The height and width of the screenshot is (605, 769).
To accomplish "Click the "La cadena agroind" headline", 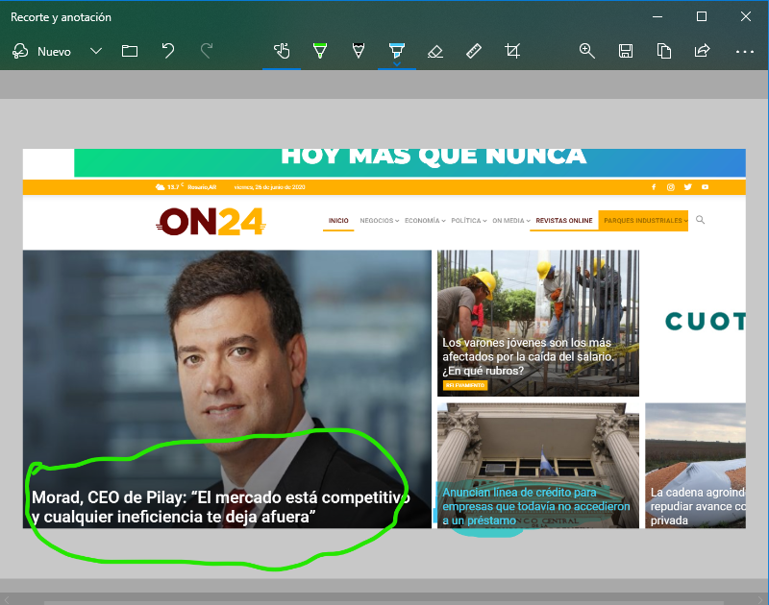I will pyautogui.click(x=698, y=506).
